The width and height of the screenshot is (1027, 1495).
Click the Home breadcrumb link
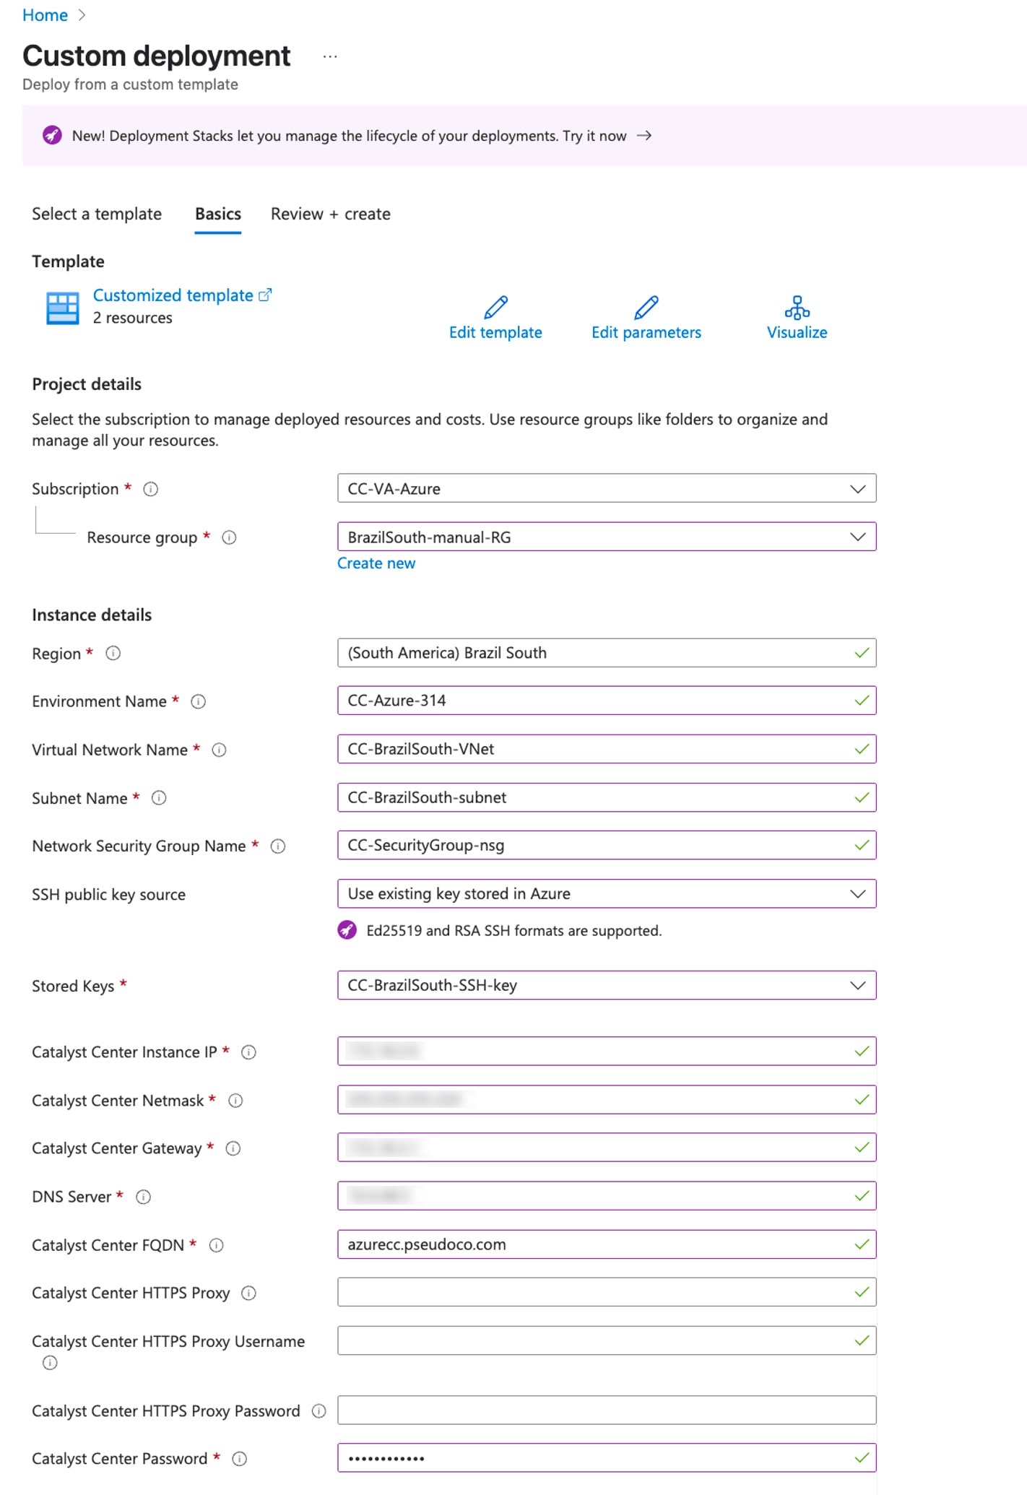[45, 14]
